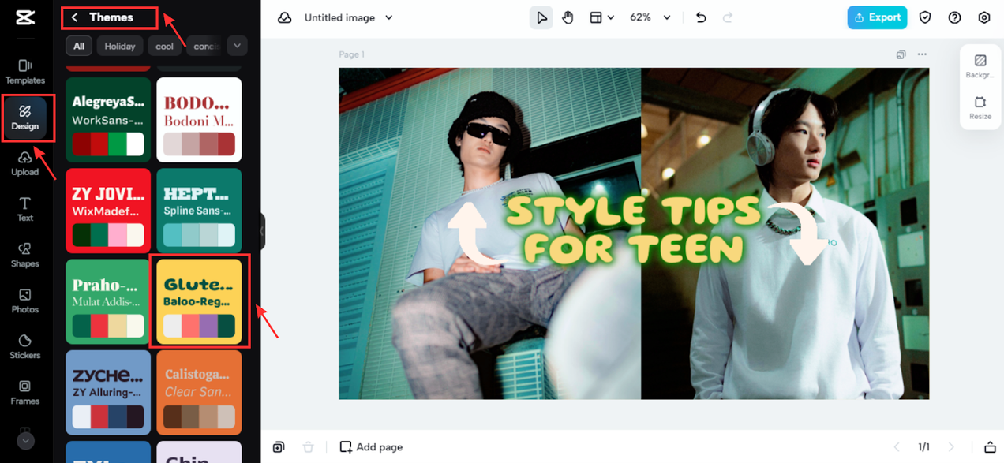Expand the pages panel icon
The width and height of the screenshot is (1004, 463).
tap(990, 447)
